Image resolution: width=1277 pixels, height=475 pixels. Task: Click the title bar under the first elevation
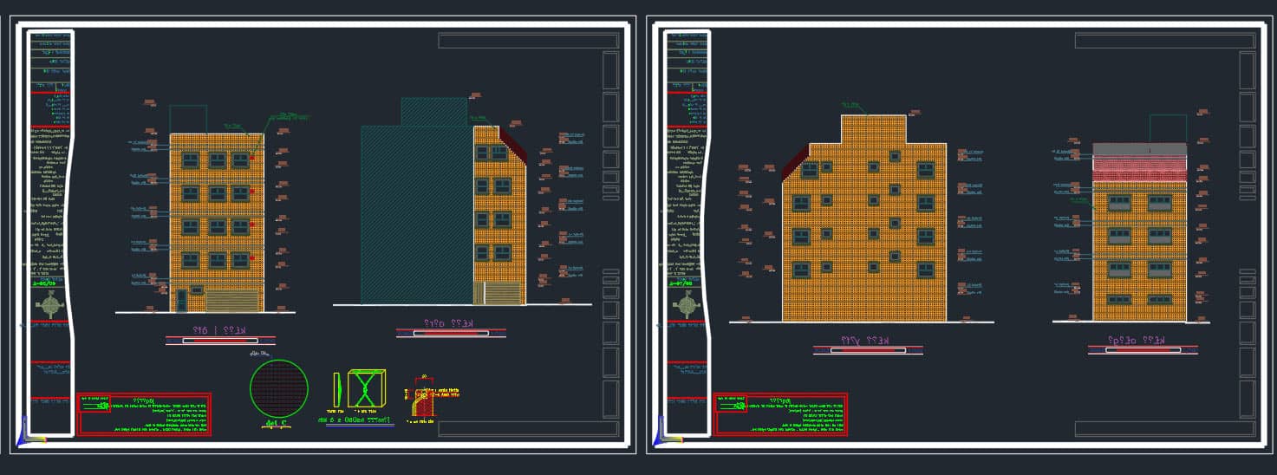[x=220, y=340]
